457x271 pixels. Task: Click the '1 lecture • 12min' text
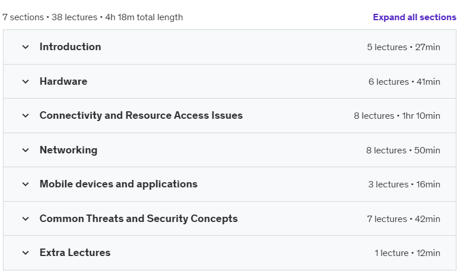click(407, 253)
